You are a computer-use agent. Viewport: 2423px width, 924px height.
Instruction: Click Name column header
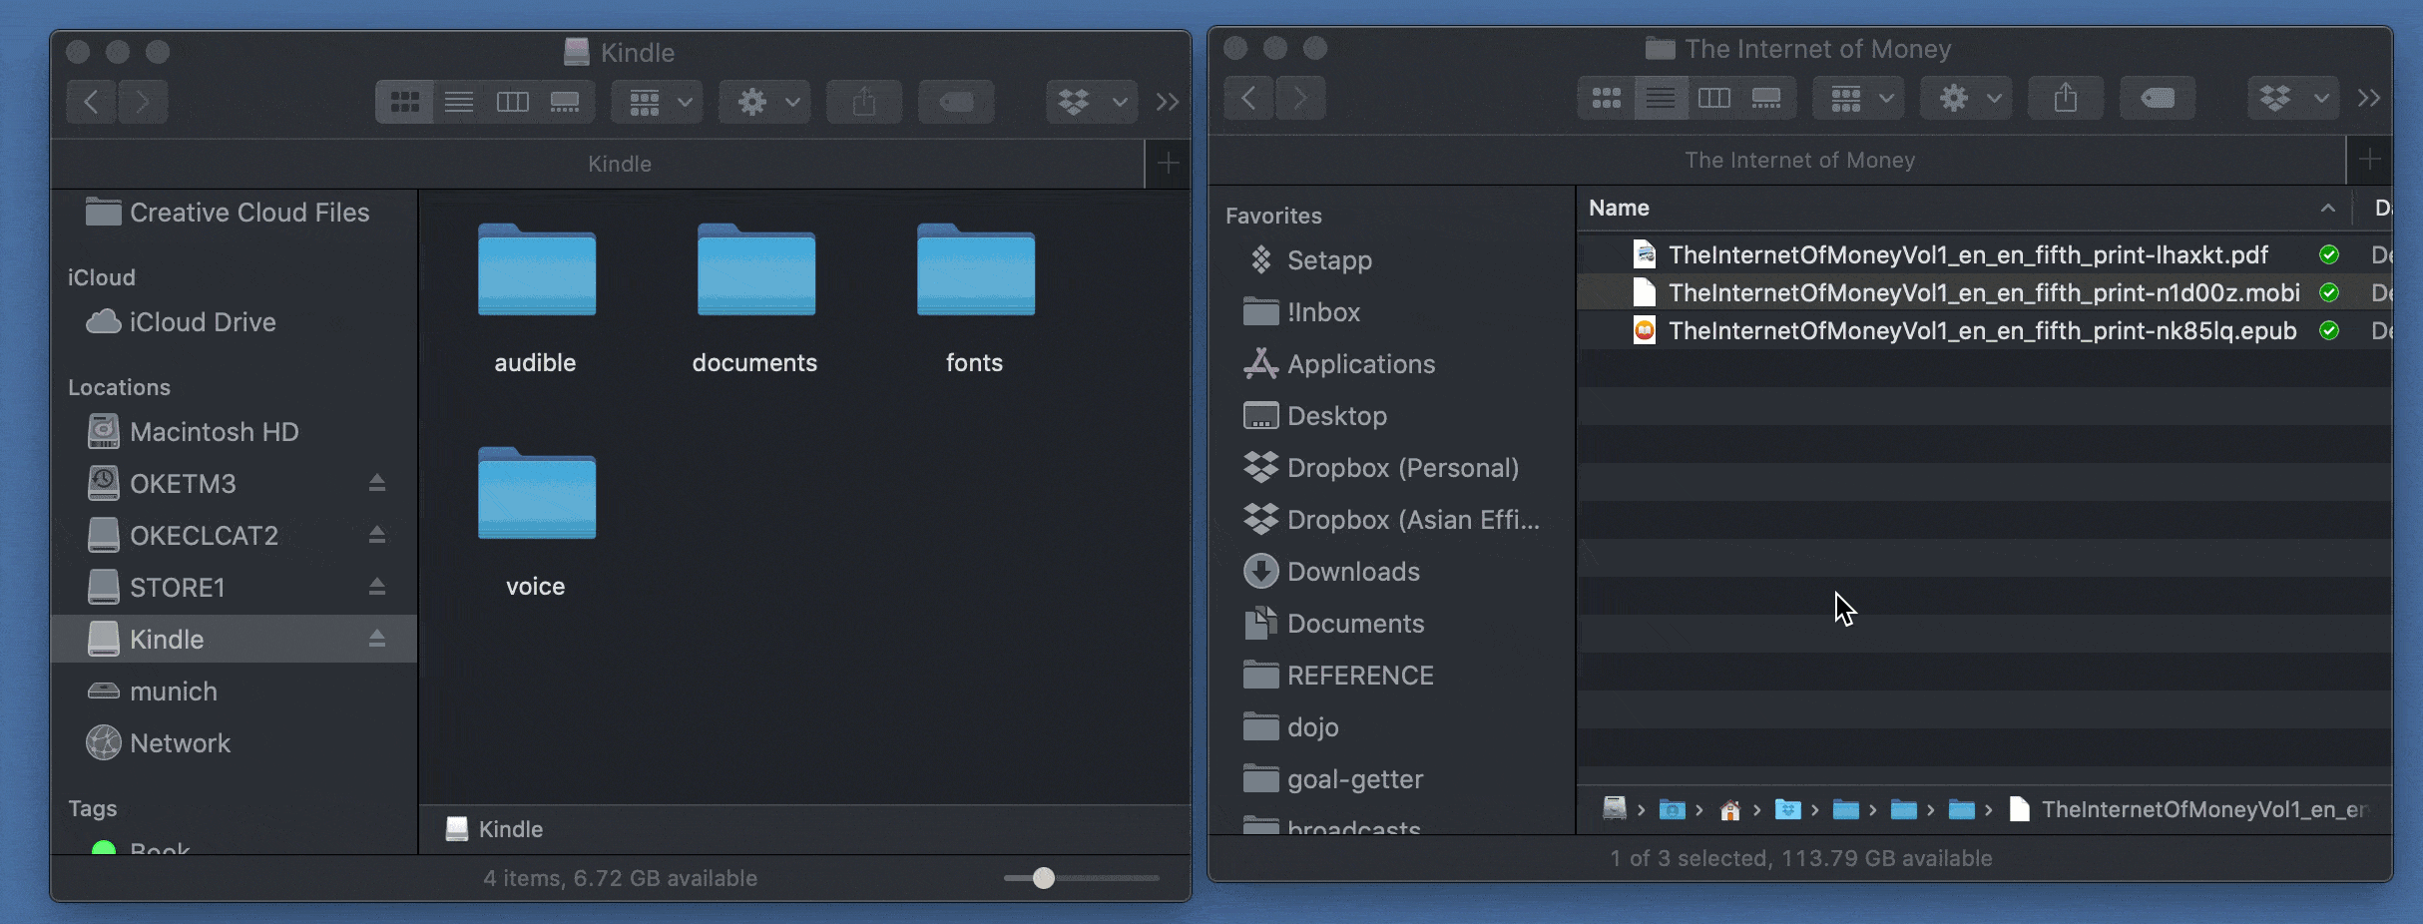point(1619,209)
